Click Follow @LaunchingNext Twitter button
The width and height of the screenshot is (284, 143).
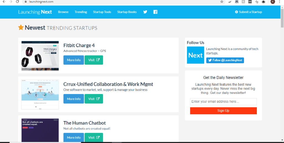[225, 60]
